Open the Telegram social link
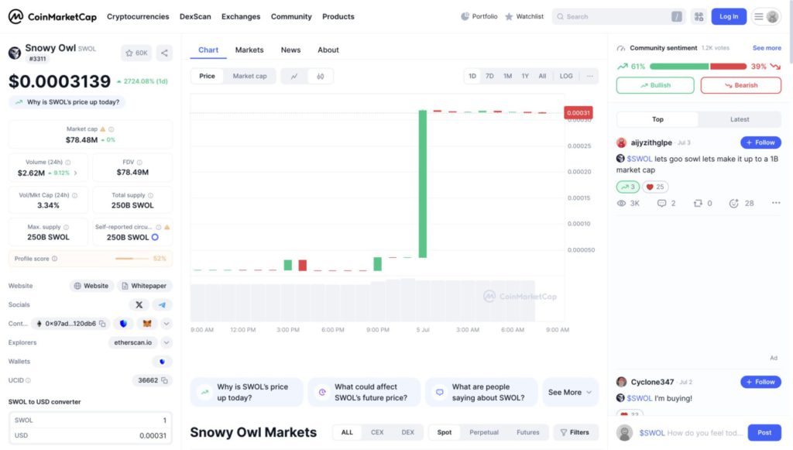Image resolution: width=793 pixels, height=450 pixels. click(x=162, y=304)
